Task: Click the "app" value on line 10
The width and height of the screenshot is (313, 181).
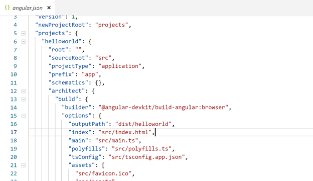Action: [90, 74]
